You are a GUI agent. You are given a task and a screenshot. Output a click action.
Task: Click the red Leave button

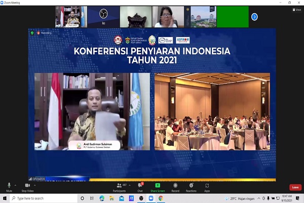[295, 187]
